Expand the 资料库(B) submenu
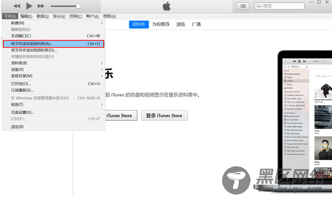332x197 pixels. 54,63
